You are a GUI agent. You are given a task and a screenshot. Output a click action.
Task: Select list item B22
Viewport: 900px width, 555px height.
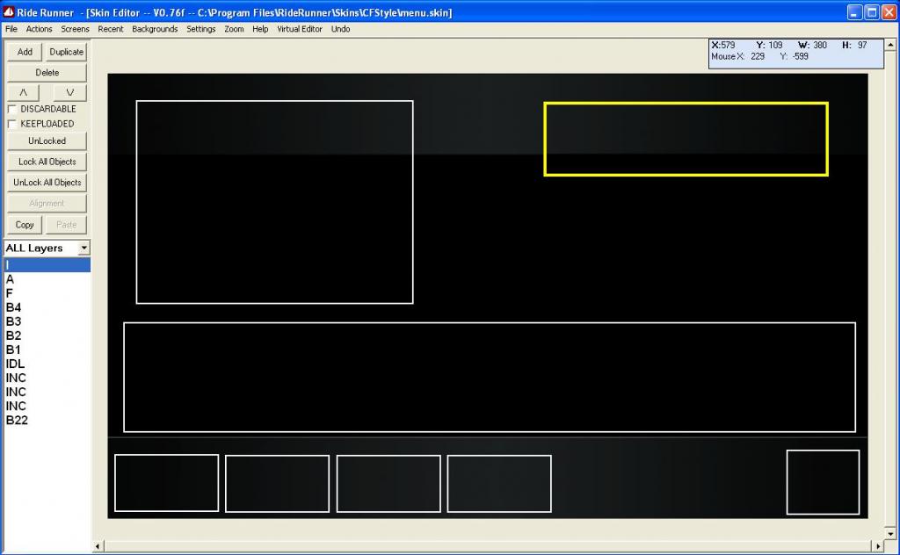[x=47, y=420]
